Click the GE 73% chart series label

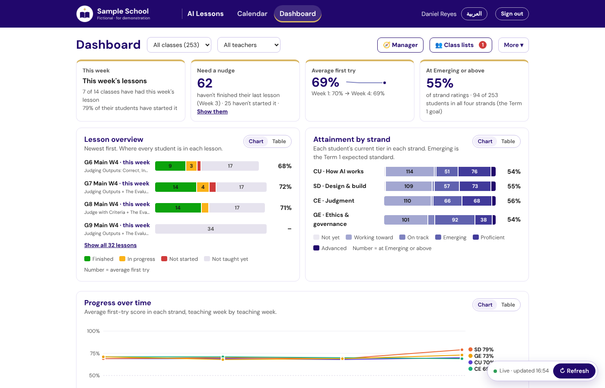[484, 356]
